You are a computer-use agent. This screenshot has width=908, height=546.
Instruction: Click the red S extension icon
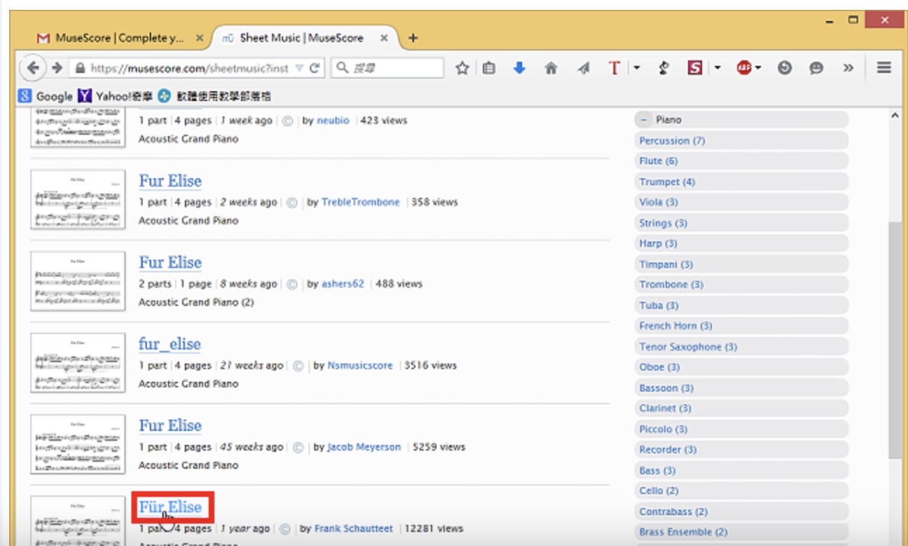pyautogui.click(x=695, y=68)
